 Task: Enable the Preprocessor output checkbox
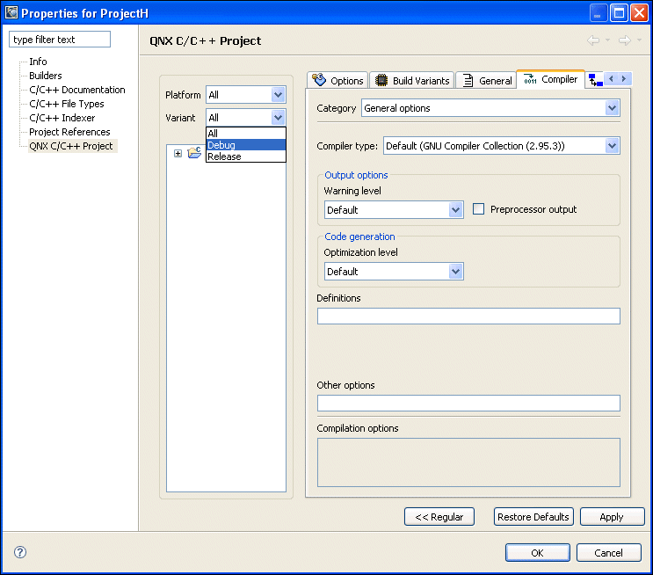(479, 209)
